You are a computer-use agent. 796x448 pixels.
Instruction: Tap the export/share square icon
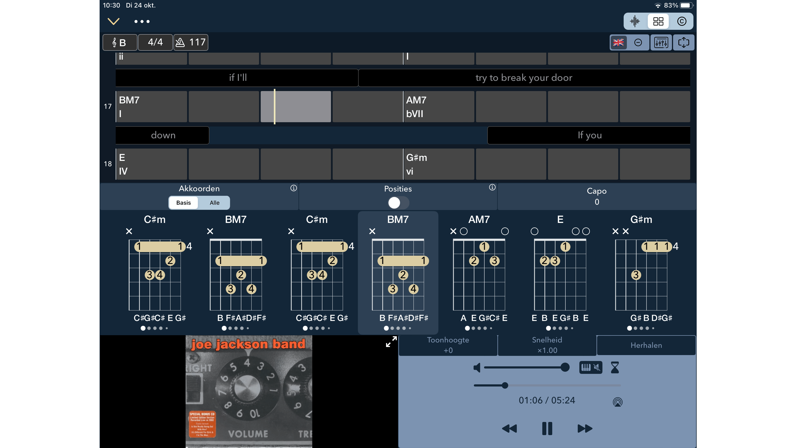(x=684, y=42)
